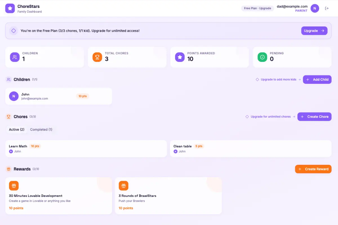Click the Upgrade button in the banner

point(314,30)
